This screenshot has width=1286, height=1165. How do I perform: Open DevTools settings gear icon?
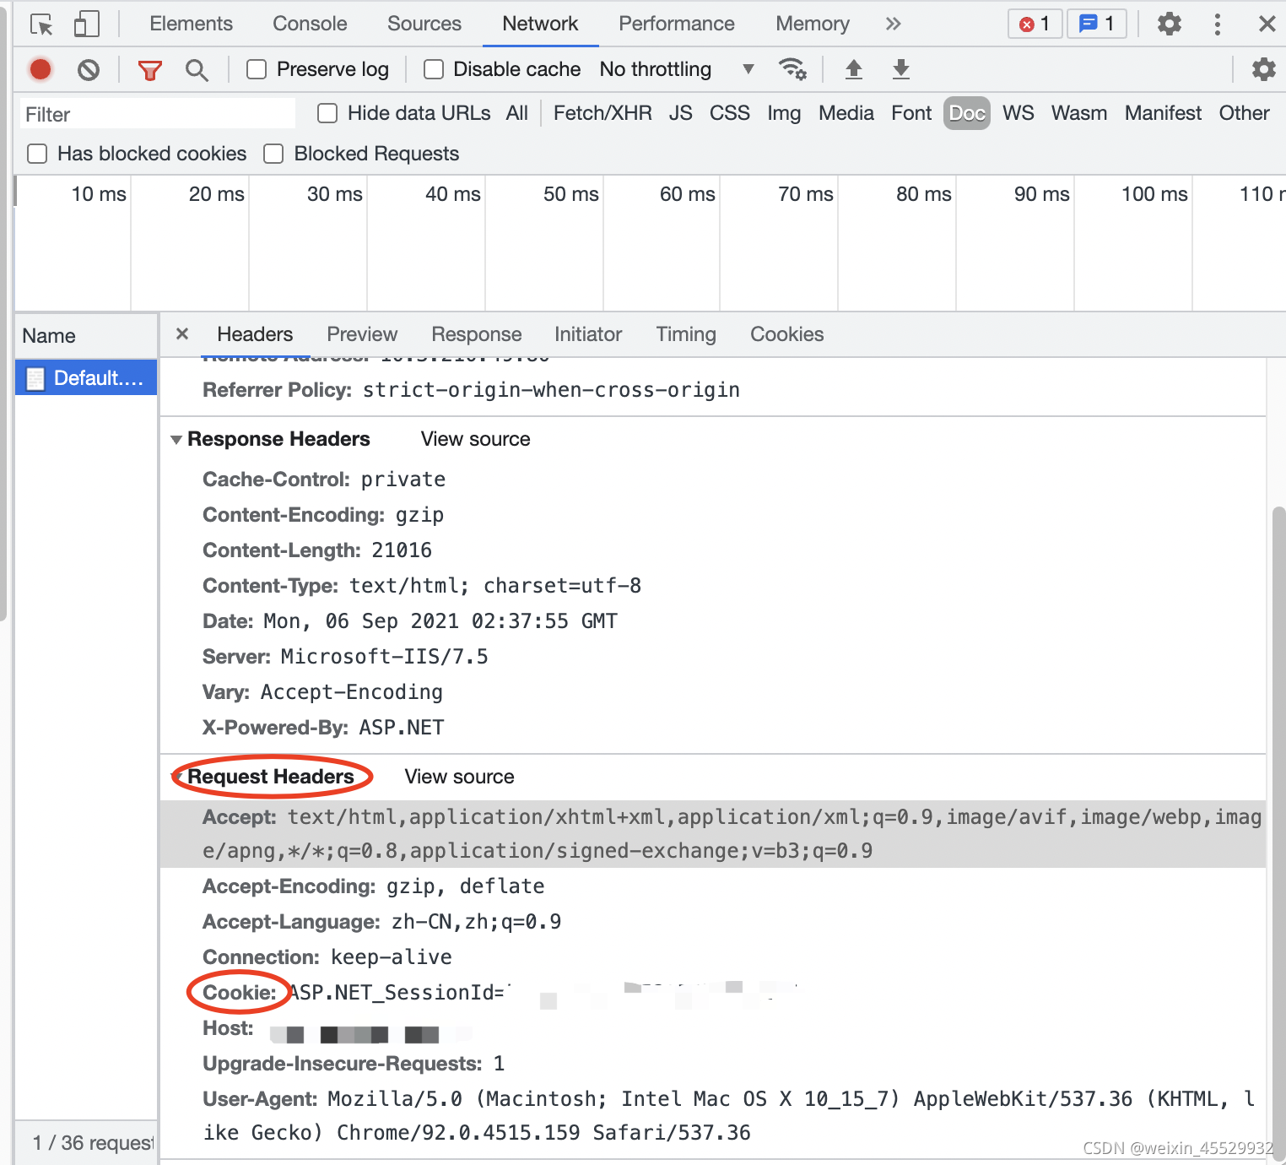(1169, 24)
